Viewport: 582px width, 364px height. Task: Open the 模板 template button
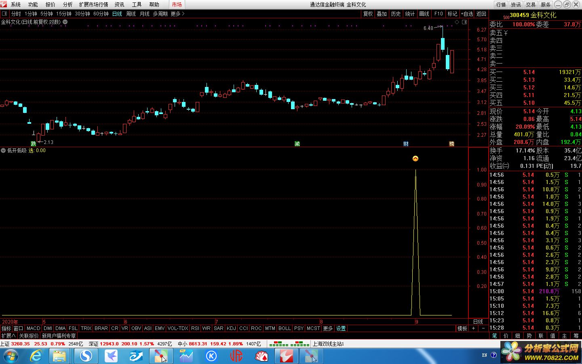tap(462, 328)
